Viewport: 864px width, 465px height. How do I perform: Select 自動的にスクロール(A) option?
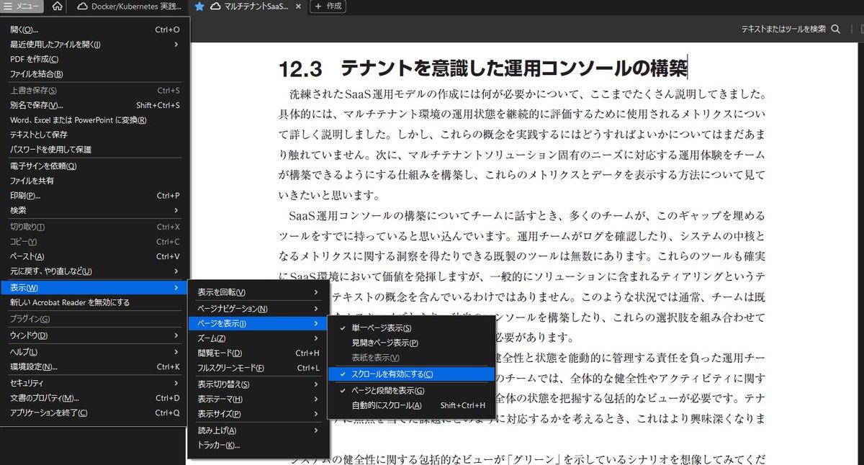click(413, 405)
